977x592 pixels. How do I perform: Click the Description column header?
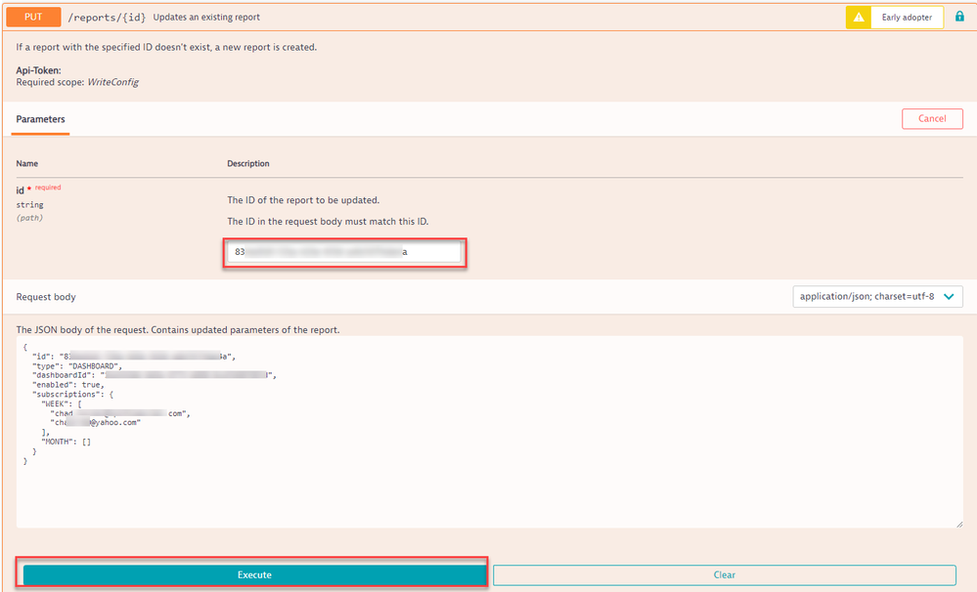pyautogui.click(x=248, y=163)
